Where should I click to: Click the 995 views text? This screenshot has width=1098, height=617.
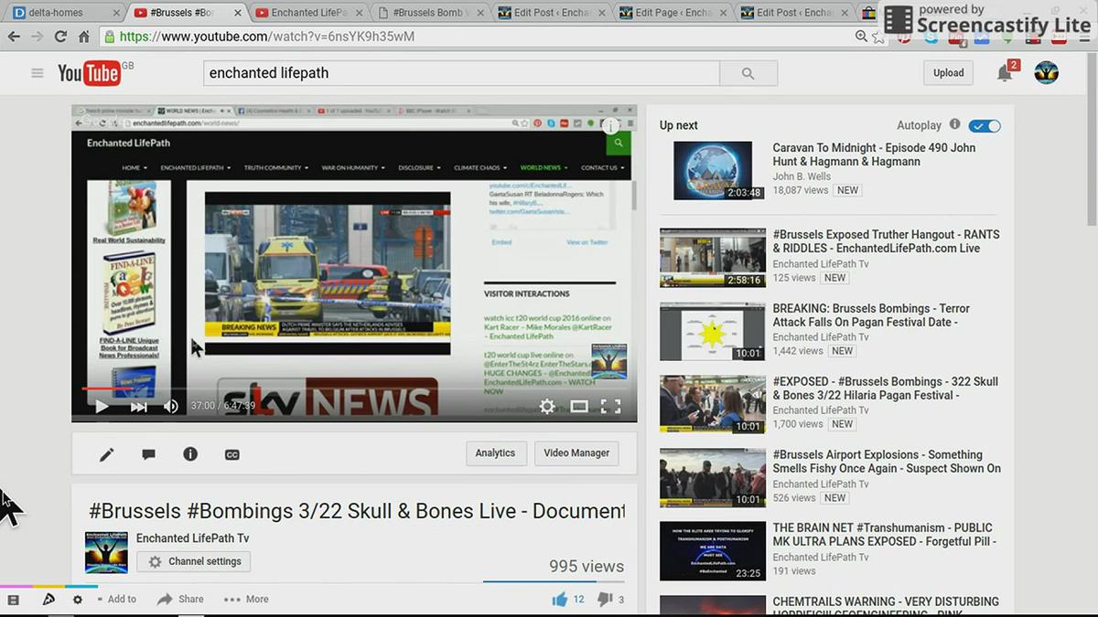[x=587, y=567]
